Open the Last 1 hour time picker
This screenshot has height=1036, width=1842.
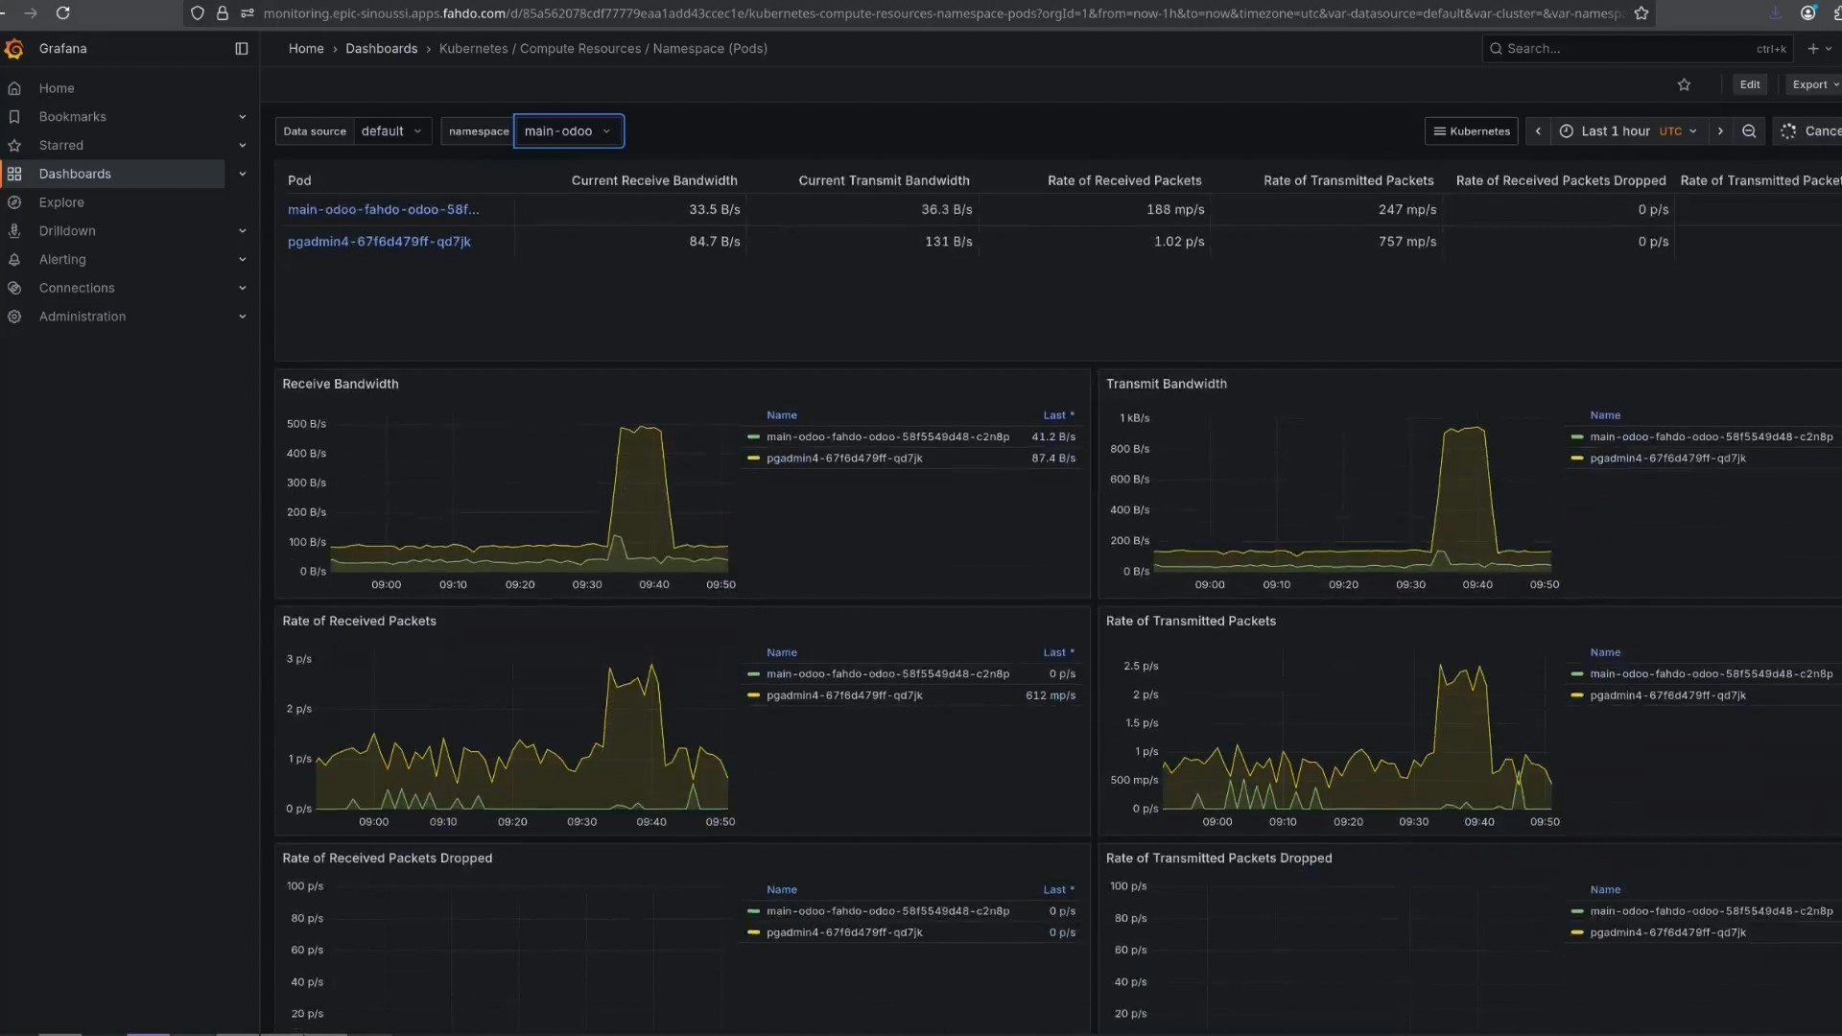click(1628, 131)
